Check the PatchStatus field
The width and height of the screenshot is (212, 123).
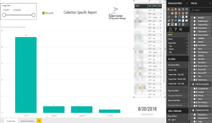coord(195,63)
